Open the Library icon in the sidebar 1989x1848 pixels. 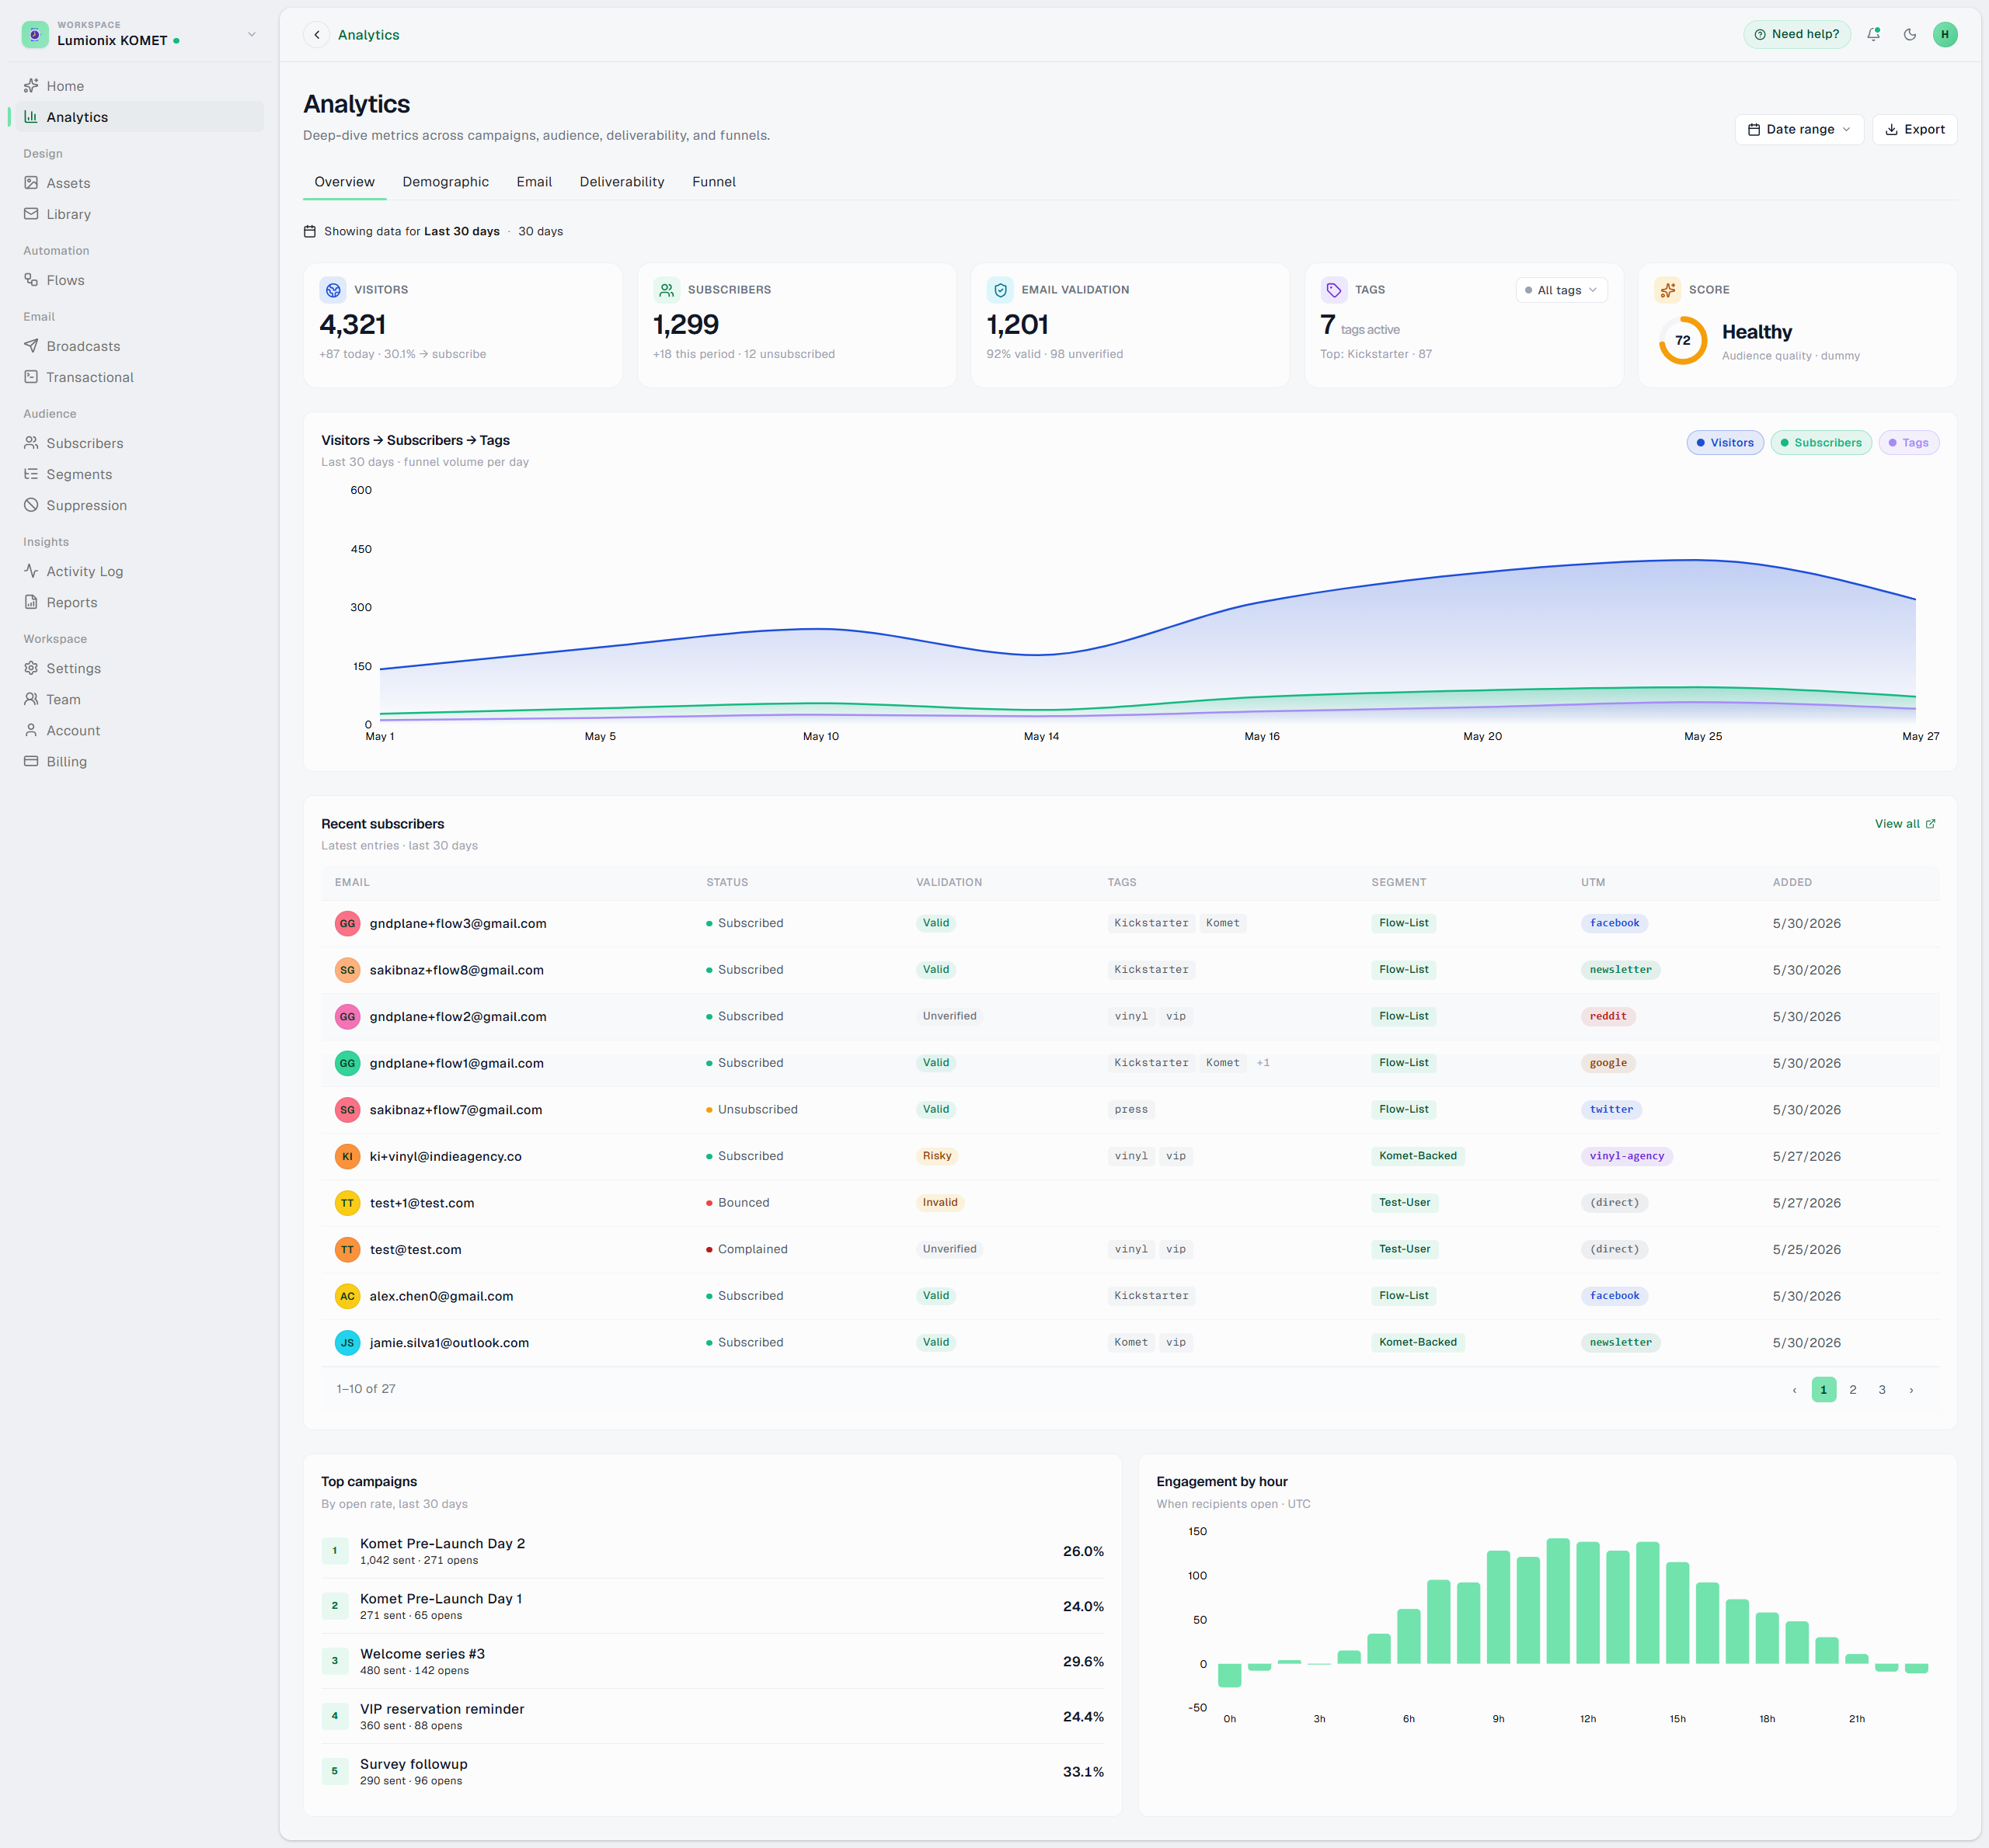[x=31, y=214]
